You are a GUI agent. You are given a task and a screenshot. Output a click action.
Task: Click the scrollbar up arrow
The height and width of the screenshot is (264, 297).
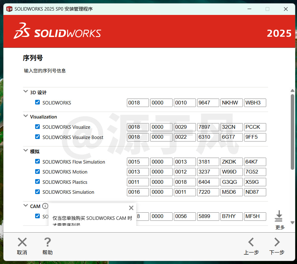(292, 91)
